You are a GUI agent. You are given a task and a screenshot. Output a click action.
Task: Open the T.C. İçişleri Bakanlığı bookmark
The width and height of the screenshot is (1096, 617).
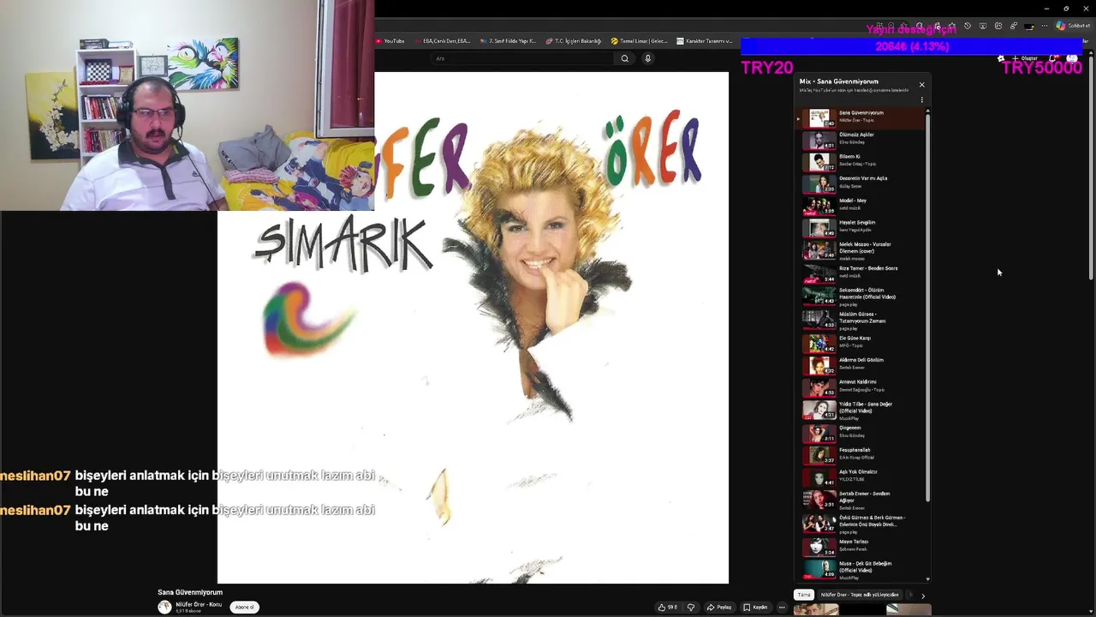574,41
